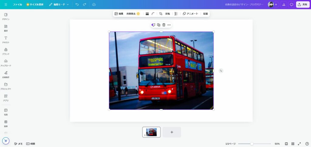Click the crop icon in image toolbar
The height and width of the screenshot is (147, 311).
tap(161, 14)
